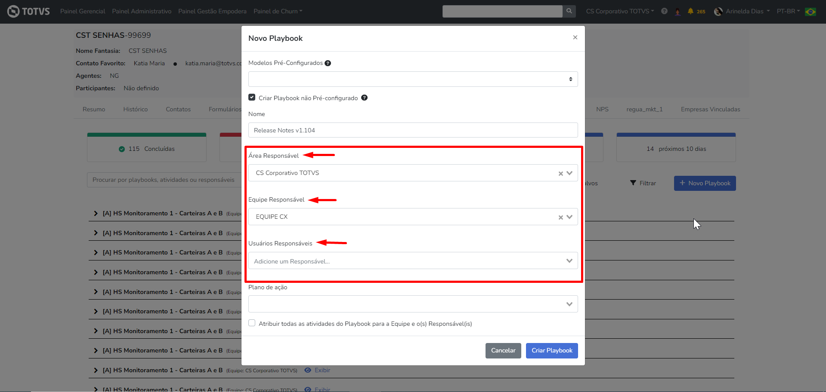Image resolution: width=826 pixels, height=392 pixels.
Task: Click the navbar search field
Action: (502, 11)
